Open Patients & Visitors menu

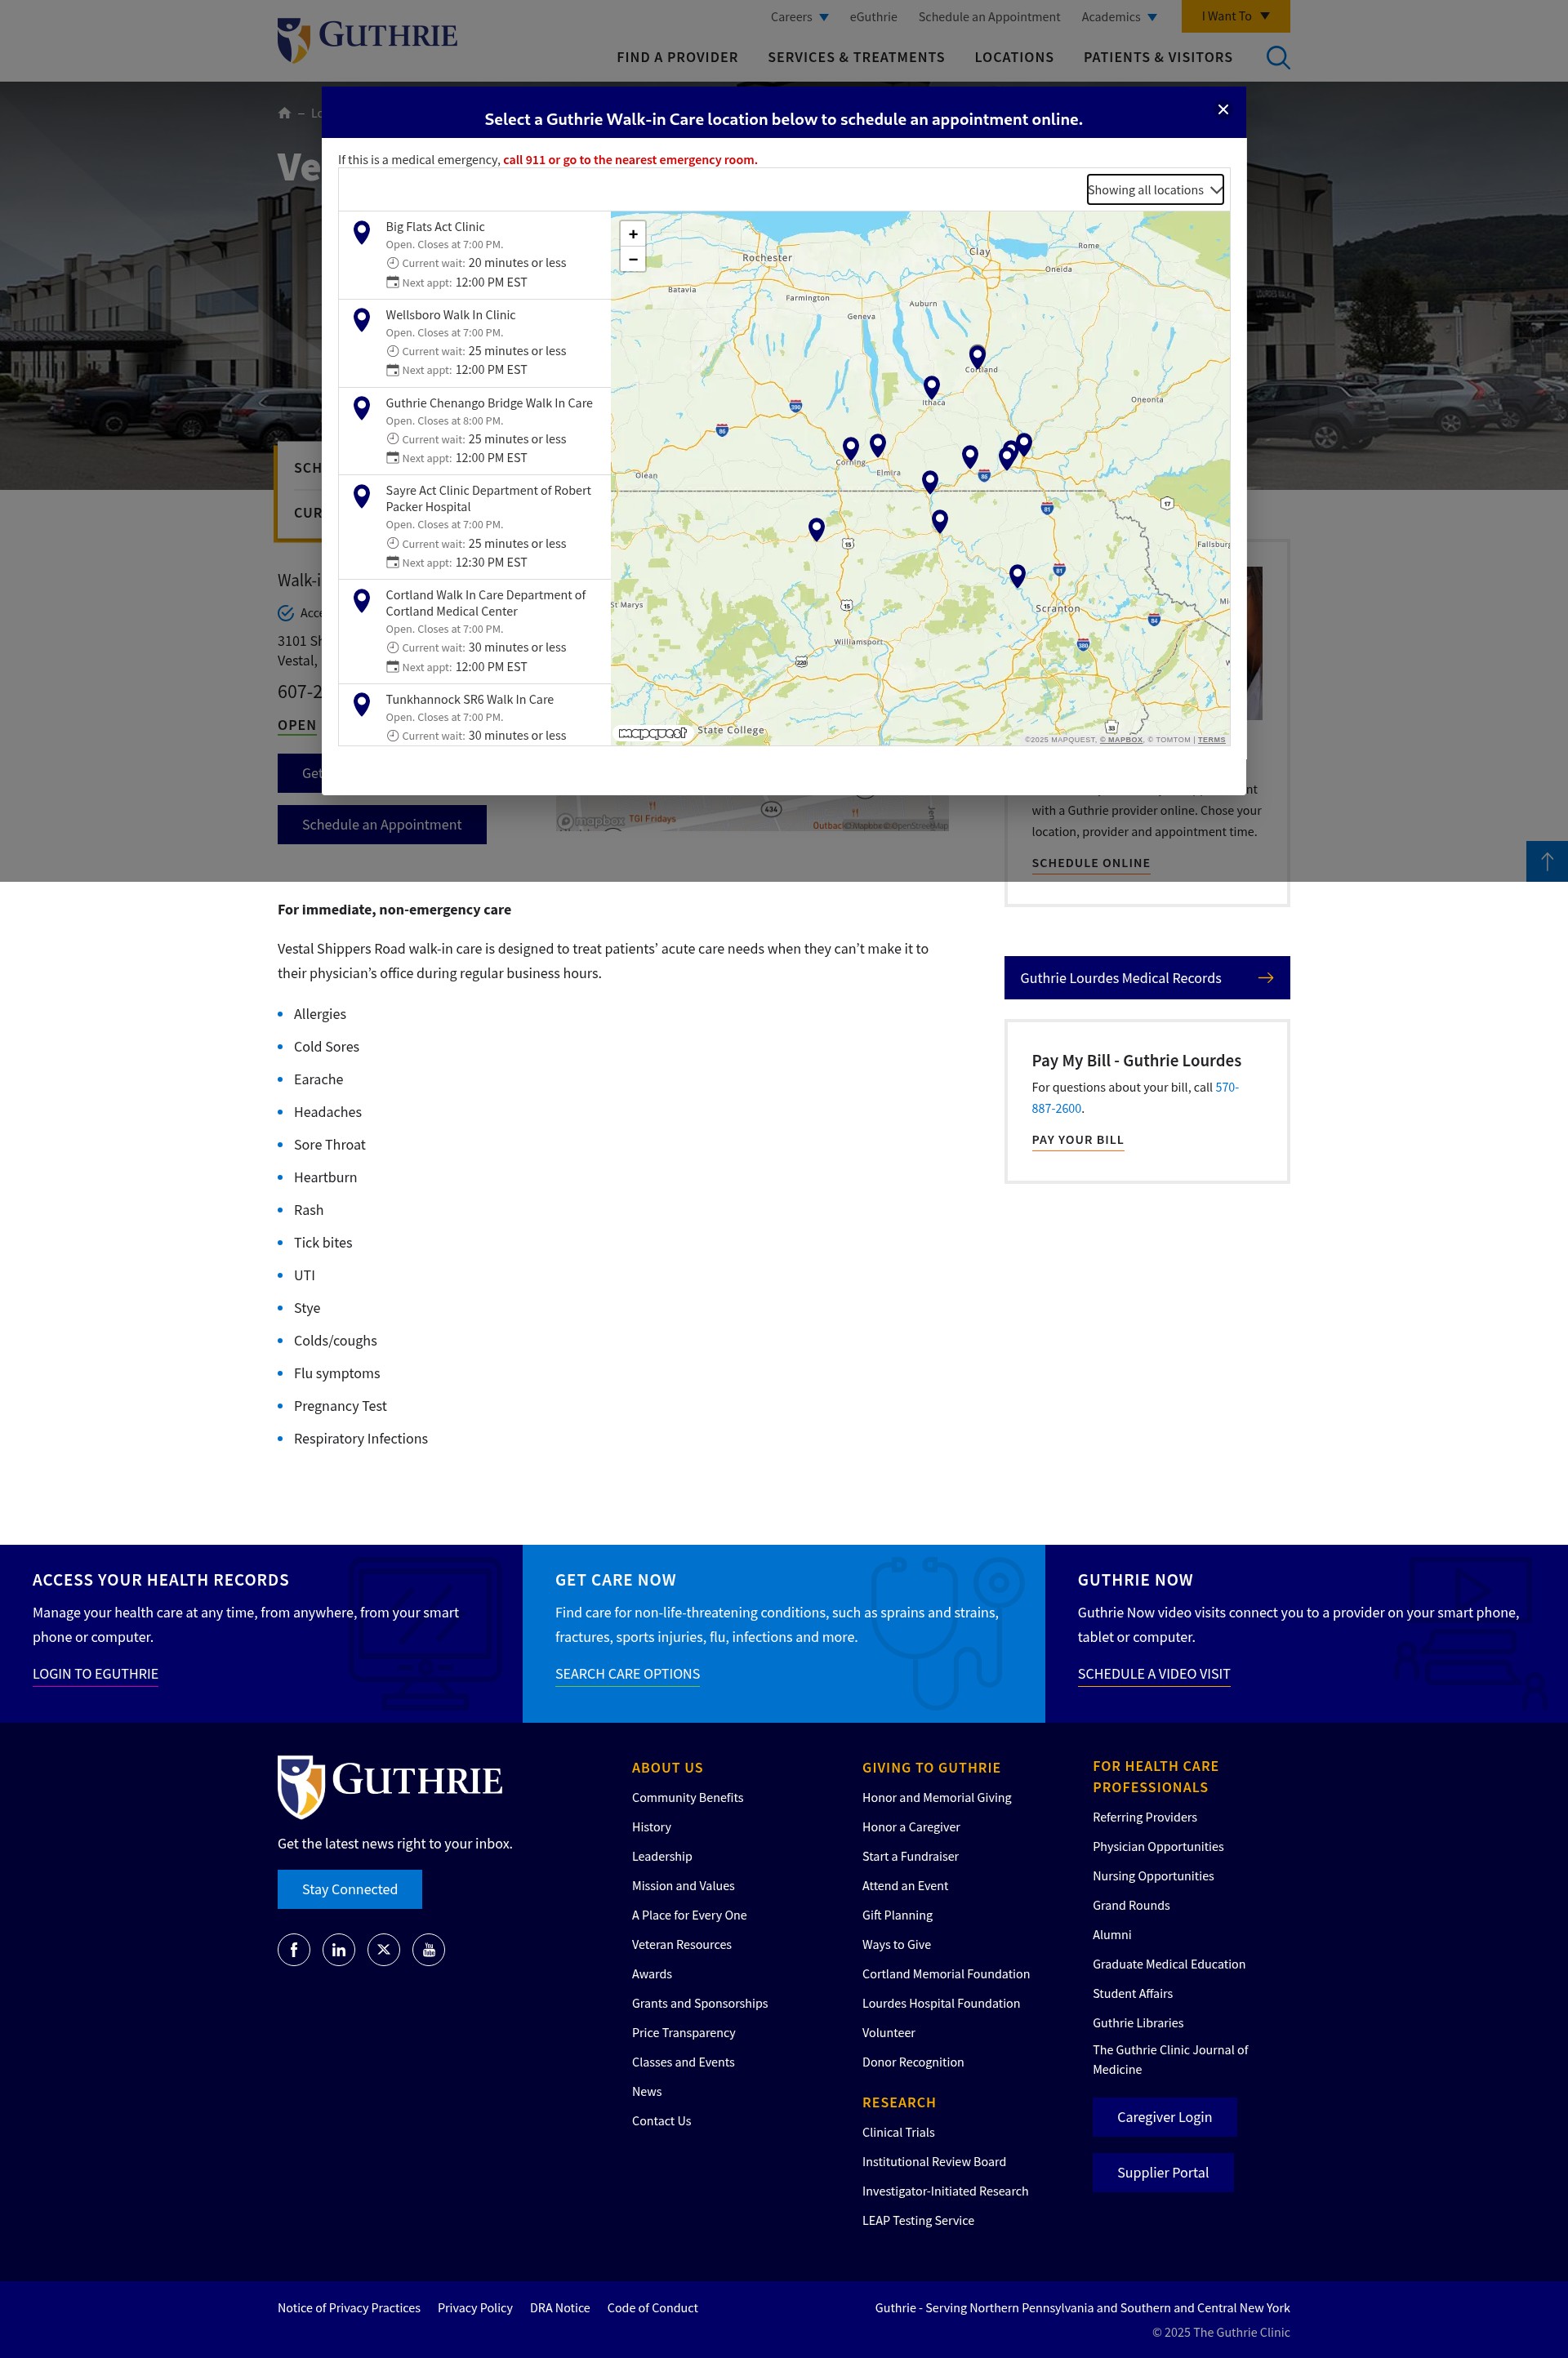(1158, 57)
